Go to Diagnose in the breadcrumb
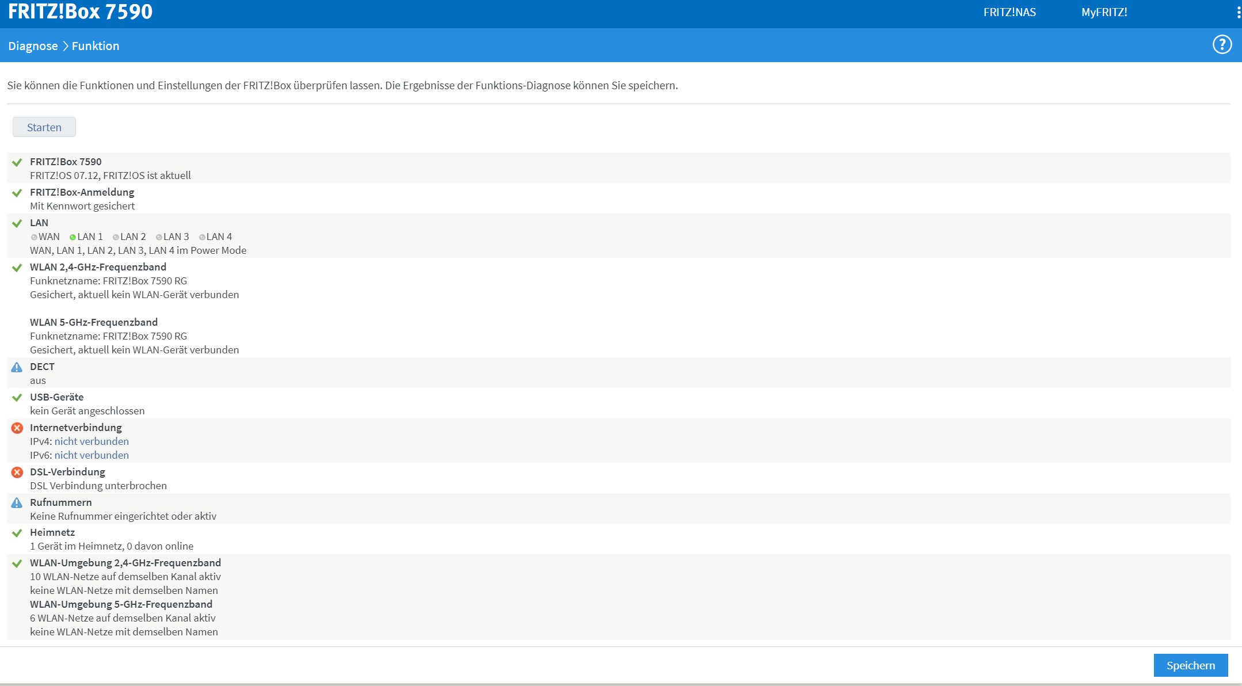The image size is (1242, 686). click(x=33, y=46)
